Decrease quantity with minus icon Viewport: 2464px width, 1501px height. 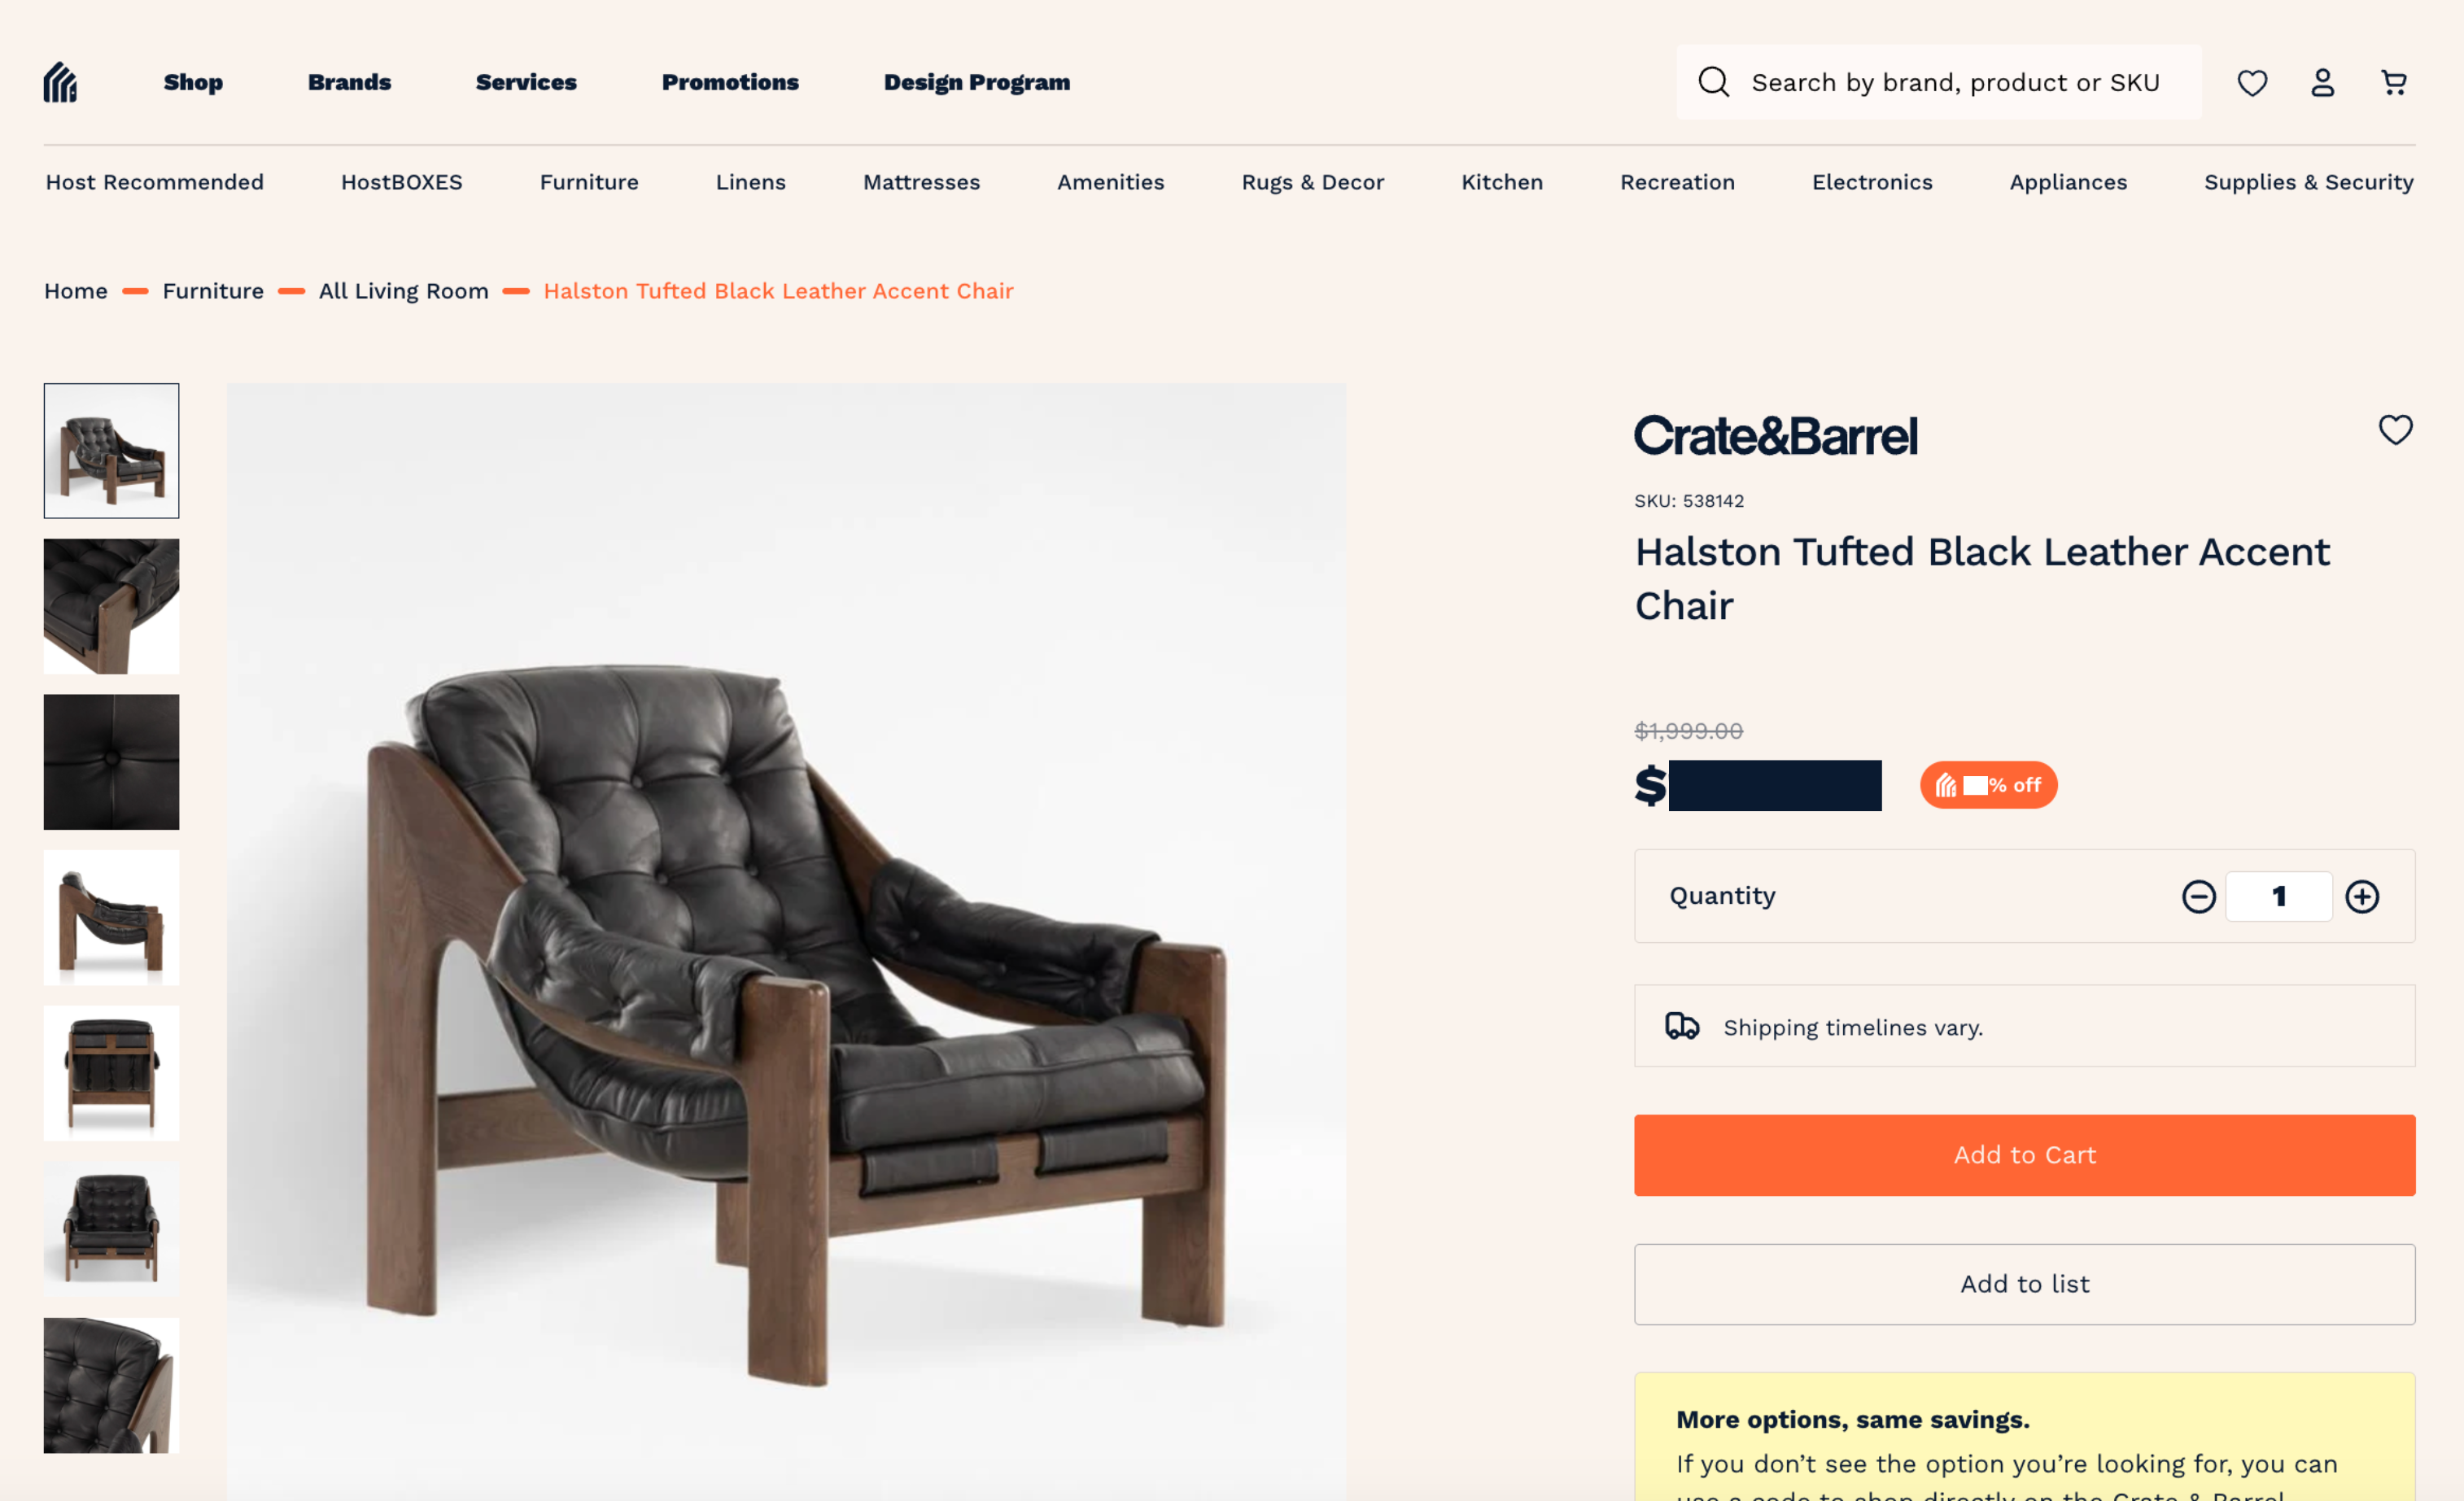click(x=2198, y=896)
